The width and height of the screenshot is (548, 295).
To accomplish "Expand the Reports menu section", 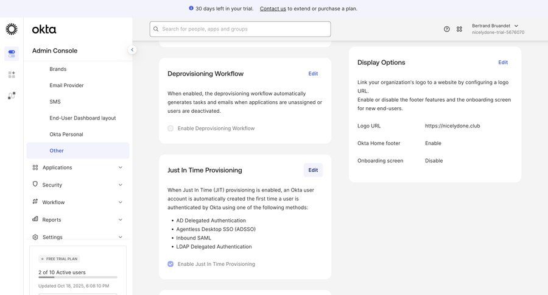I will [x=77, y=219].
